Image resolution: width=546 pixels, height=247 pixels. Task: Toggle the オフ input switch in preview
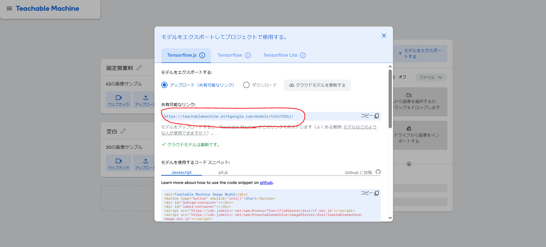point(394,77)
